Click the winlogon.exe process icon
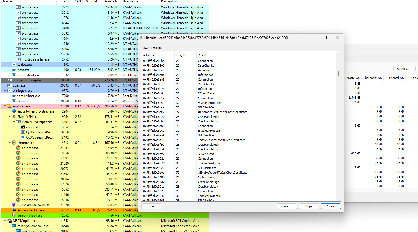This screenshot has height=232, width=418. pos(10,91)
